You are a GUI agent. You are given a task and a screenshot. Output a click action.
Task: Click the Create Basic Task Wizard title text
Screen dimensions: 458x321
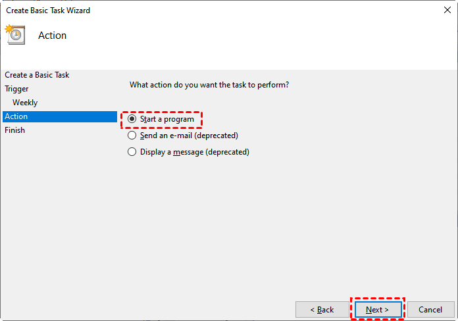coord(48,11)
